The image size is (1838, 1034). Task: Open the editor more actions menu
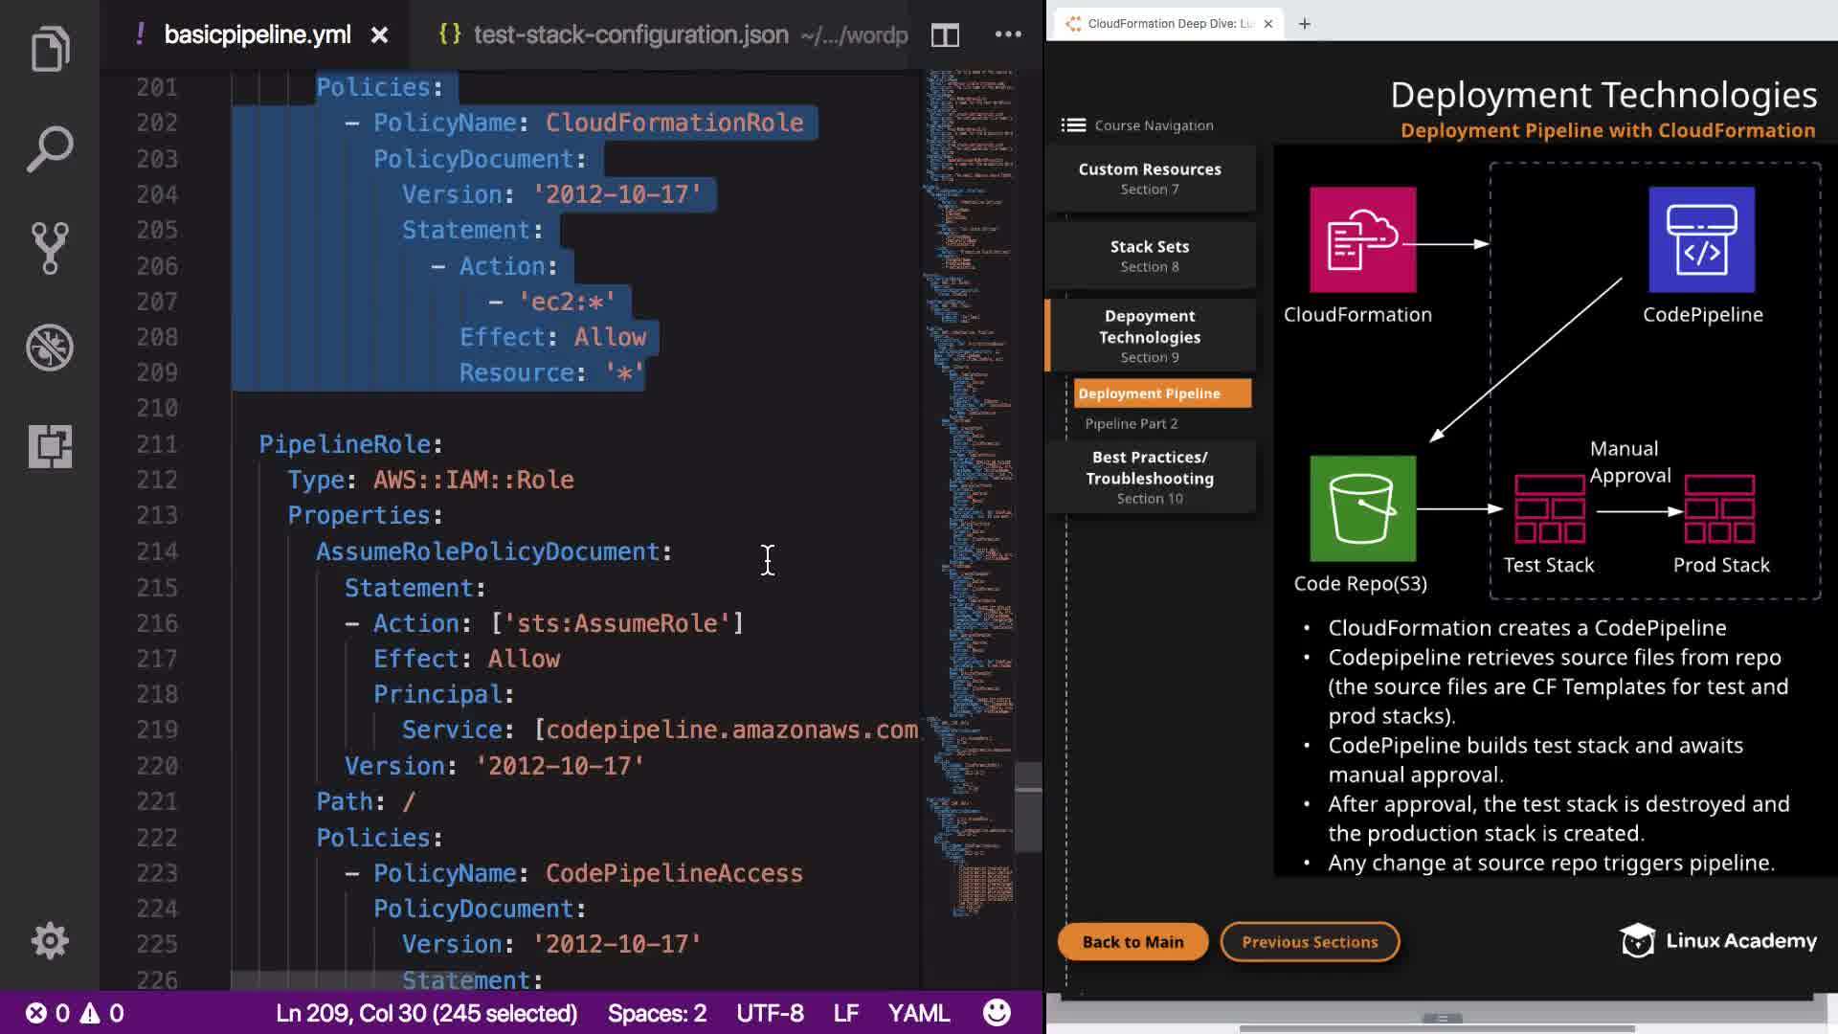(x=1008, y=34)
